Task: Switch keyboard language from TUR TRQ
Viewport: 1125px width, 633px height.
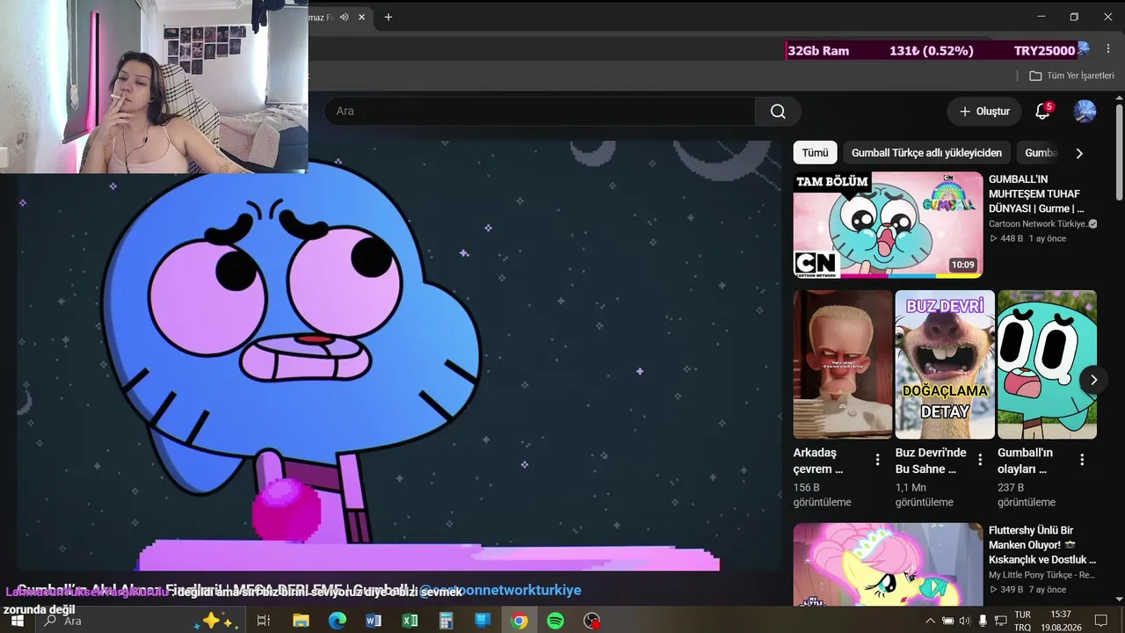Action: [x=1022, y=621]
